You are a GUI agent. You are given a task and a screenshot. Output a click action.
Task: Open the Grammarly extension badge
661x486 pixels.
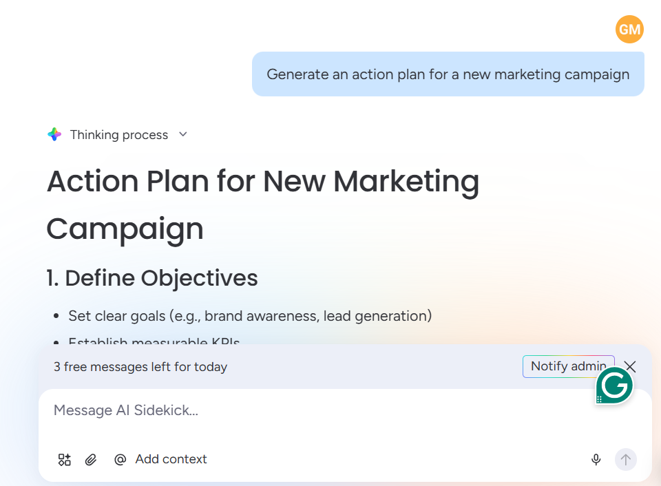tap(614, 386)
